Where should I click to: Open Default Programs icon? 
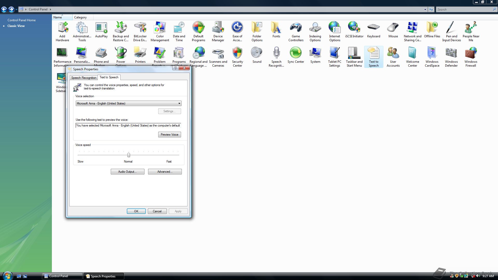click(x=198, y=31)
